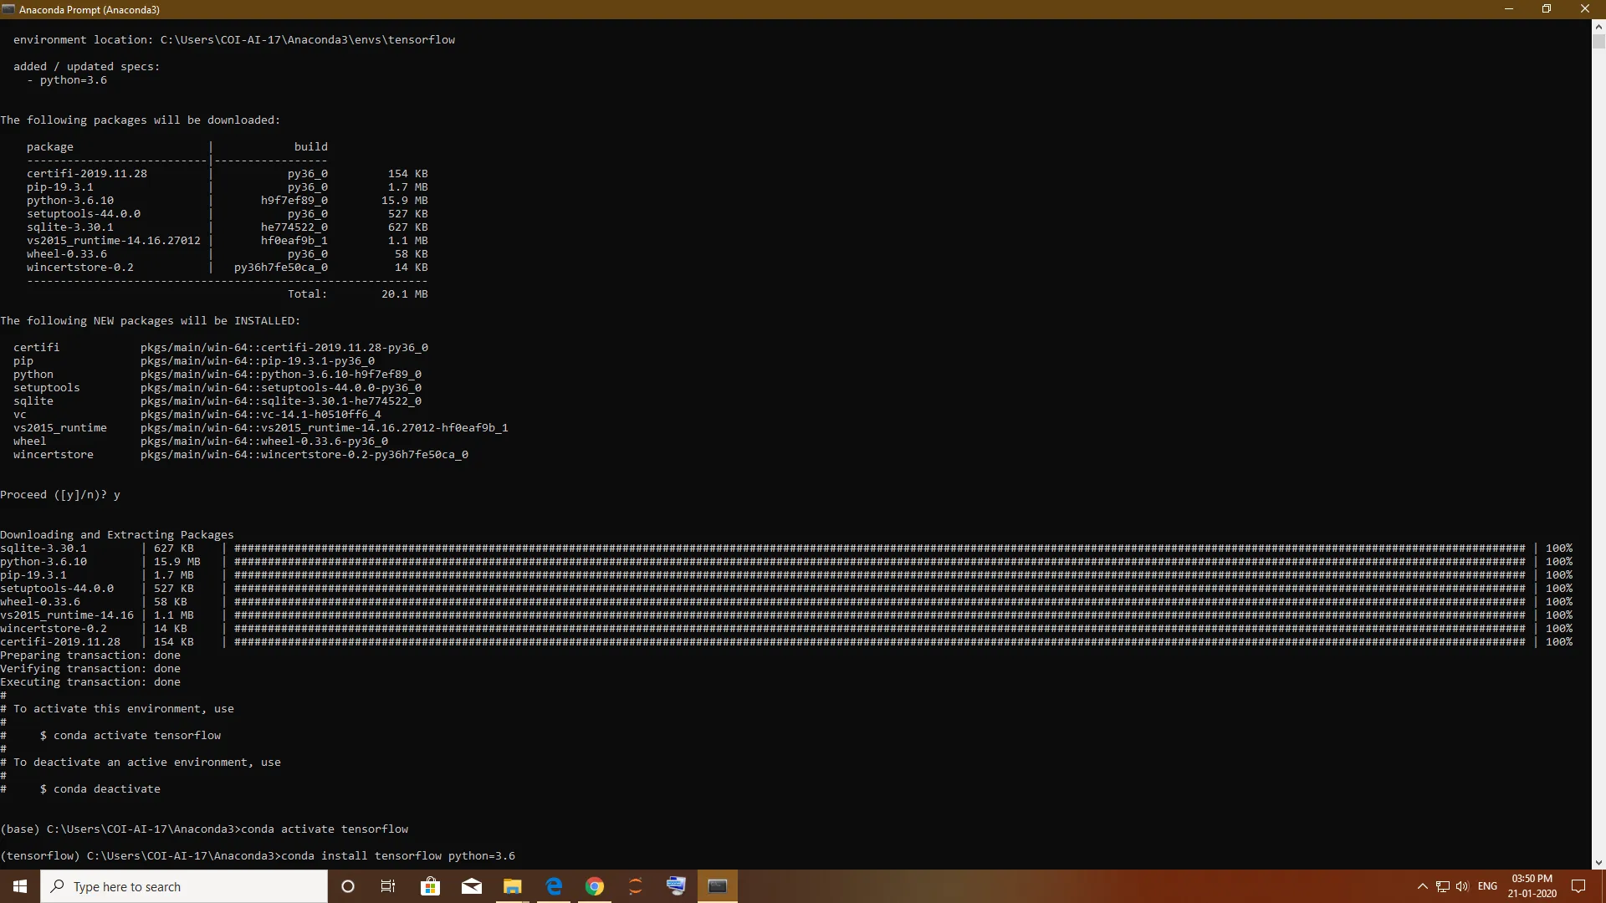Image resolution: width=1606 pixels, height=903 pixels.
Task: Open the Jupyter taskbar icon
Action: (x=636, y=886)
